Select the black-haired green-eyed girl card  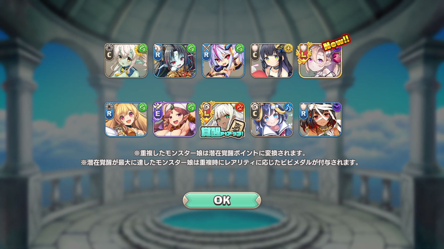coord(272,61)
